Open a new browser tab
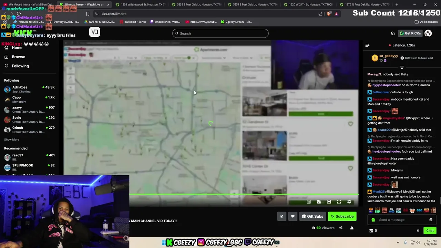This screenshot has height=248, width=441. click(397, 4)
